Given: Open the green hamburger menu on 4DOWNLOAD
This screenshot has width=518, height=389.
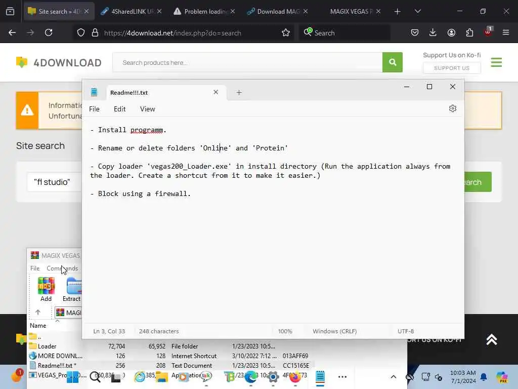Looking at the screenshot, I should 496,62.
